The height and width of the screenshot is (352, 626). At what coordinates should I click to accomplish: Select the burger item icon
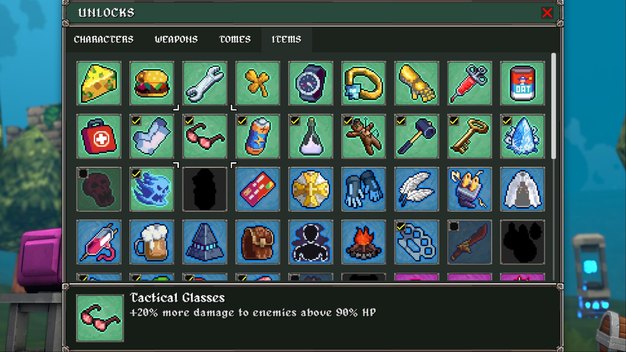coord(152,83)
